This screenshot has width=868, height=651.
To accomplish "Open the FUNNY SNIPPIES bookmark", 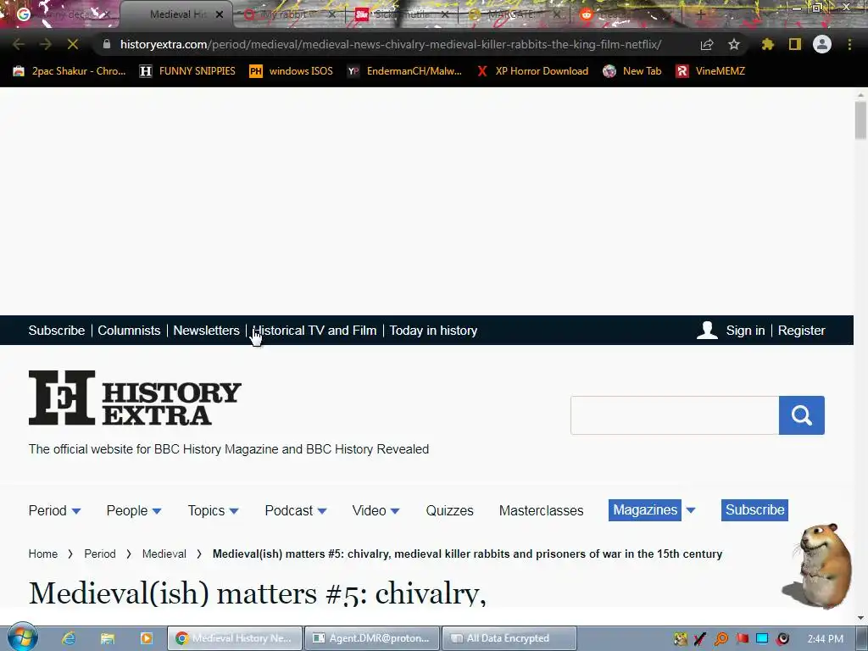I will [187, 71].
